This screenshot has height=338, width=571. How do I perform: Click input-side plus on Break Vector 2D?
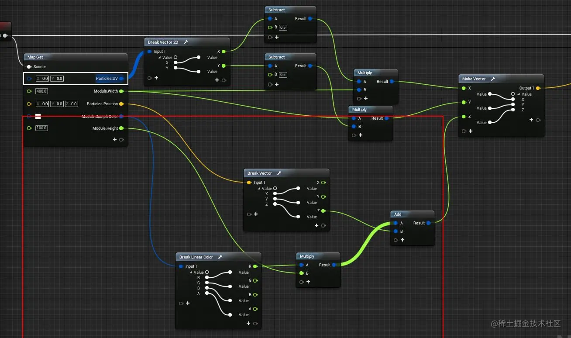coord(156,78)
